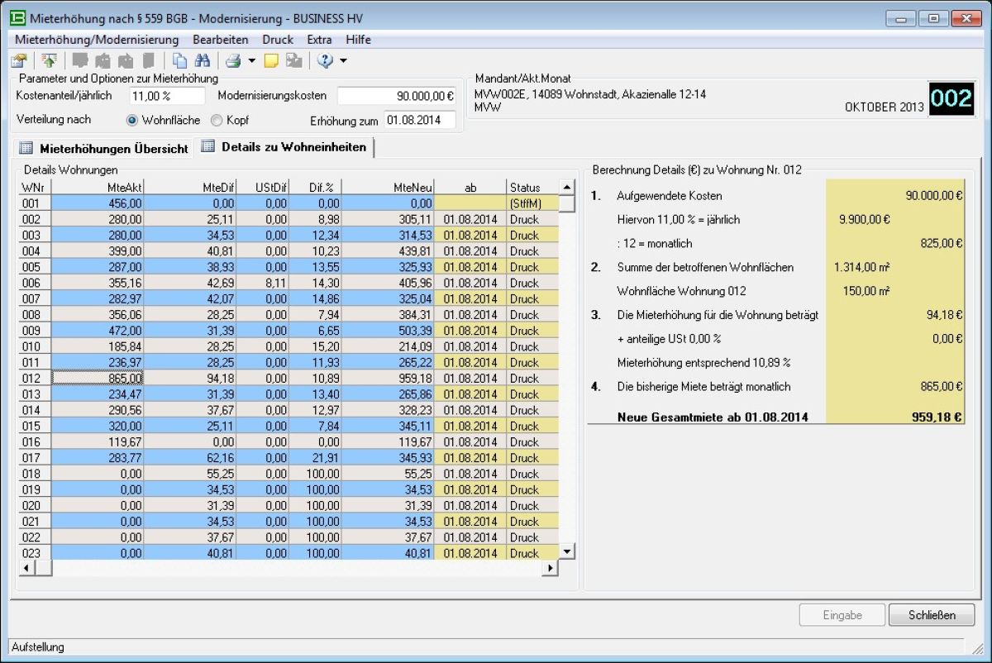
Task: Open the Bearbeiten menu
Action: [221, 39]
